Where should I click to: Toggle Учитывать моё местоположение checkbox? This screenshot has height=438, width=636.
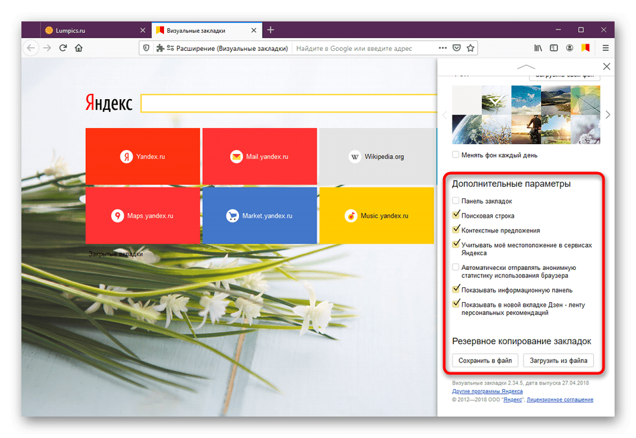point(456,244)
